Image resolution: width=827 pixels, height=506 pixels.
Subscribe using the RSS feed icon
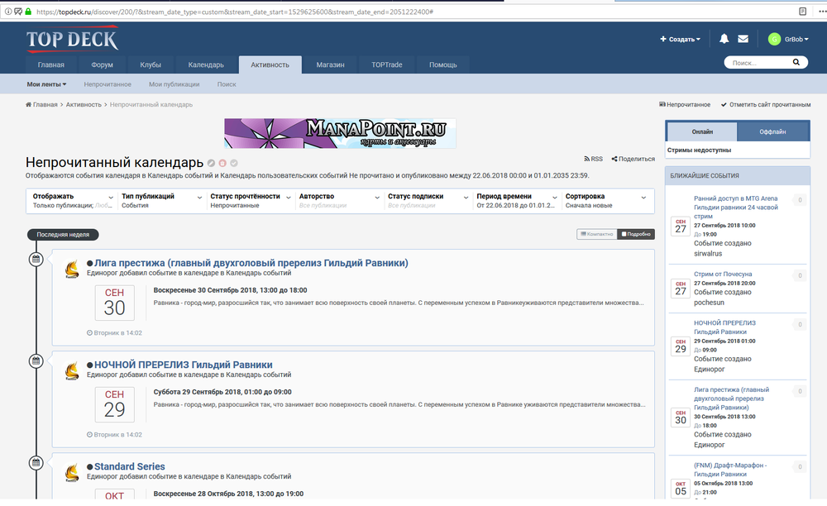pyautogui.click(x=589, y=158)
